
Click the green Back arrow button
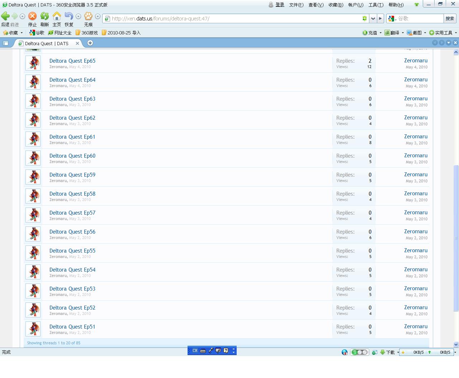point(5,16)
